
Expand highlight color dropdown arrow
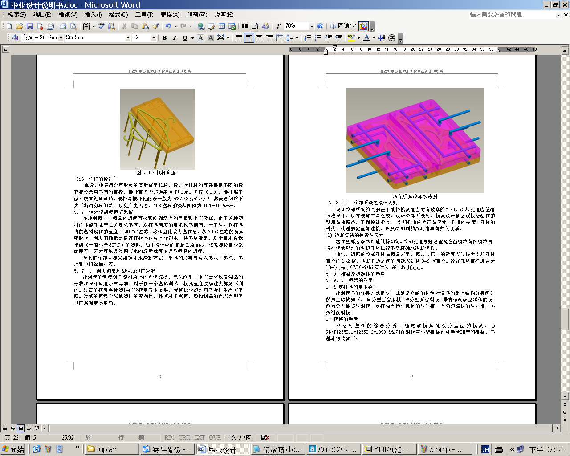[358, 38]
